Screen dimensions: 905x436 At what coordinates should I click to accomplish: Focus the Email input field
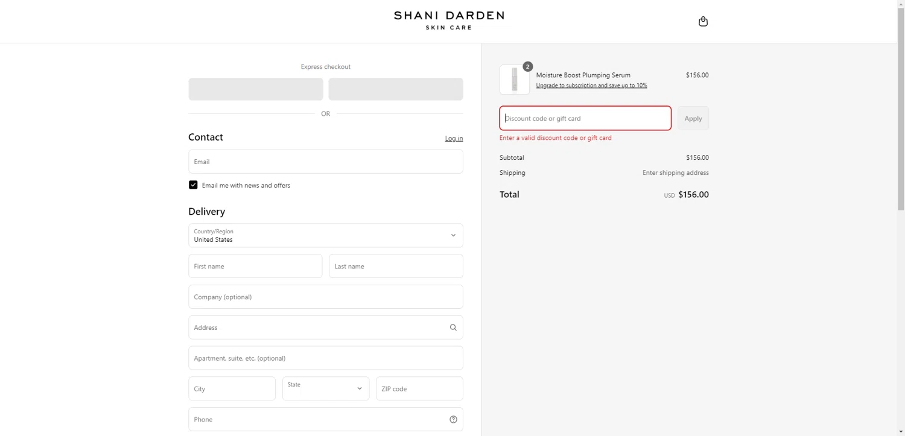pos(326,162)
